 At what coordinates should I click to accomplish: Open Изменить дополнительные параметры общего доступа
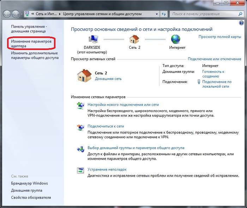(x=35, y=55)
